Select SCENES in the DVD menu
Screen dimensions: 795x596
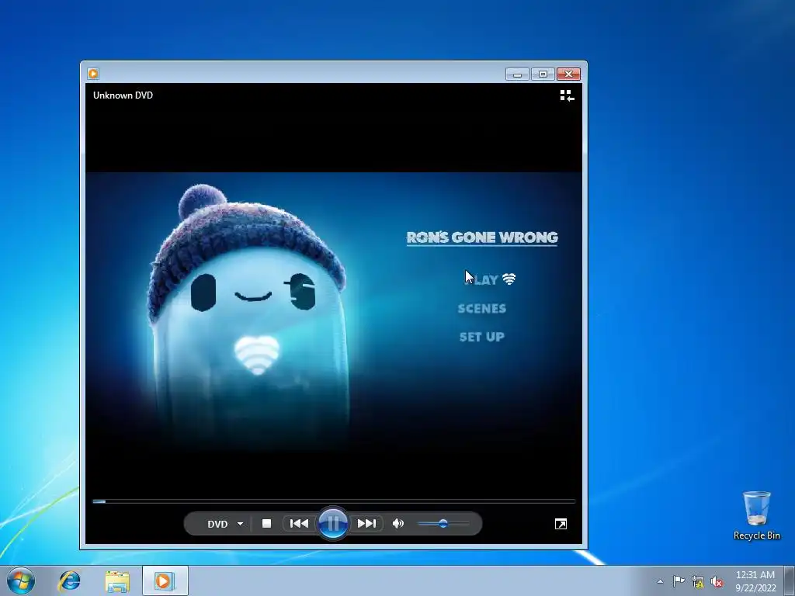tap(481, 308)
